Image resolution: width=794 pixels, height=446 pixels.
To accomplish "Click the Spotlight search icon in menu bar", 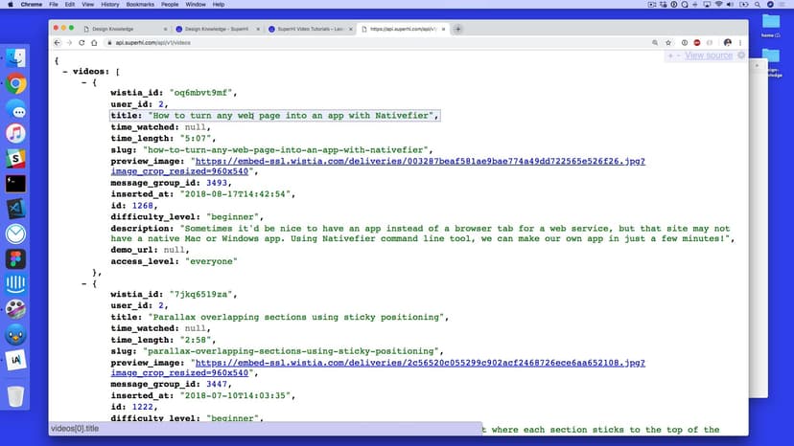I will coord(757,5).
